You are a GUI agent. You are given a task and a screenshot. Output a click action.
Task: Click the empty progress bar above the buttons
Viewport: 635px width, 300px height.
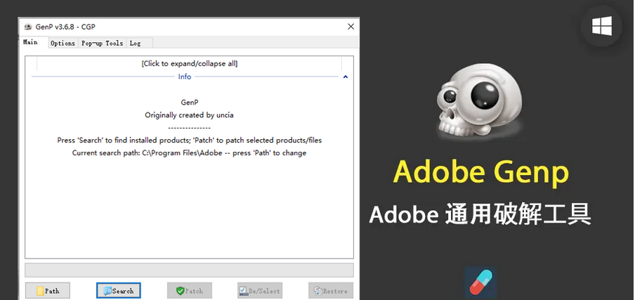(189, 270)
